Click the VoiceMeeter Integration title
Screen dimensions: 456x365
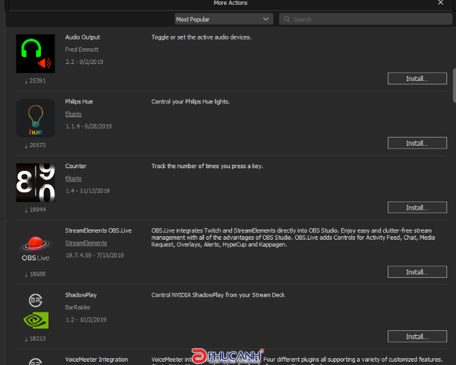tap(96, 360)
